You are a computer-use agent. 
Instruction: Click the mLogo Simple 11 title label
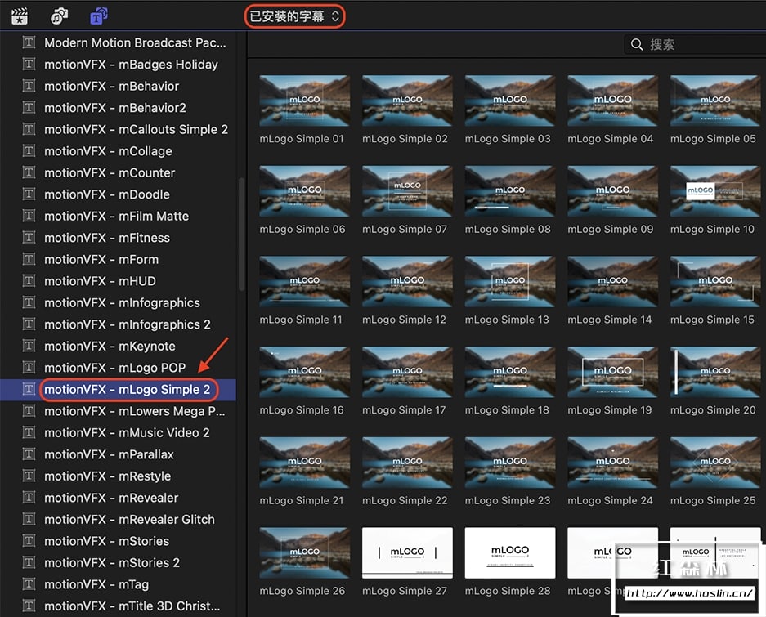coord(301,320)
